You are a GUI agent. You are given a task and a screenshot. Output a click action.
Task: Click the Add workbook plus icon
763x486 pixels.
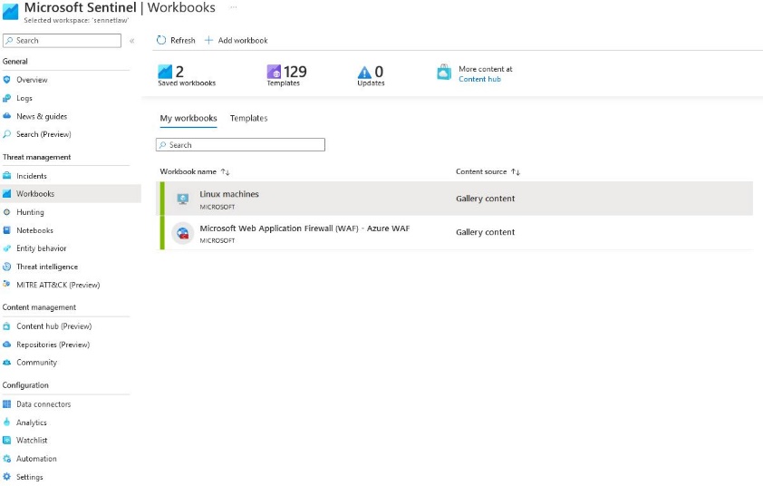(208, 40)
